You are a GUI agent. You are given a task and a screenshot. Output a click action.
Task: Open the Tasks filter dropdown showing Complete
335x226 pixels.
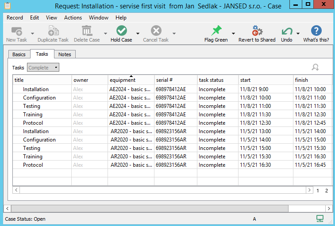(x=43, y=68)
